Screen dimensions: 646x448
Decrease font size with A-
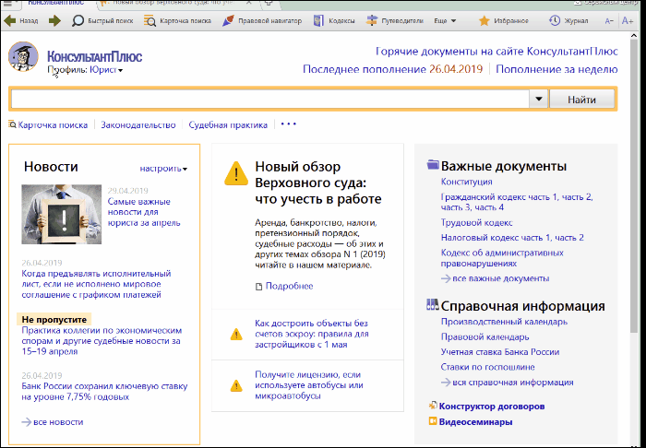click(x=609, y=20)
